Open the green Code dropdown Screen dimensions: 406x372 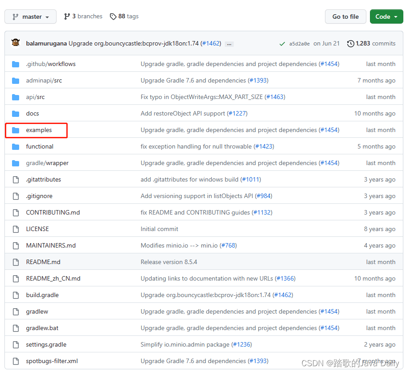pyautogui.click(x=386, y=17)
